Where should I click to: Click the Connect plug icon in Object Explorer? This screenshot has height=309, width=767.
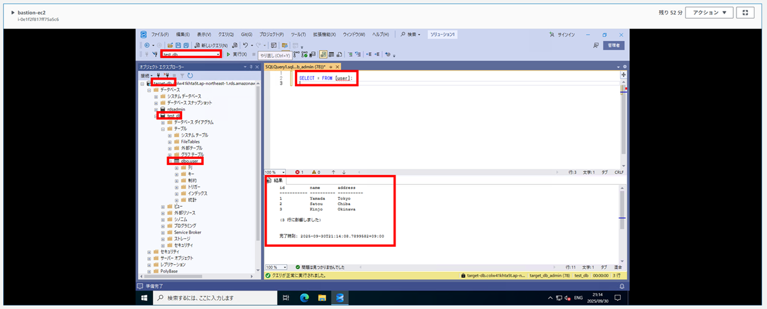[158, 75]
